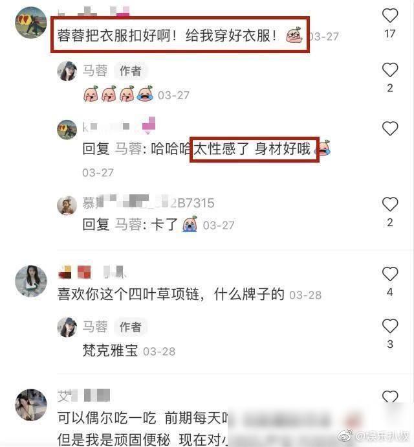Open avatar of user ending 2B7315
The width and height of the screenshot is (414, 447).
pos(67,205)
